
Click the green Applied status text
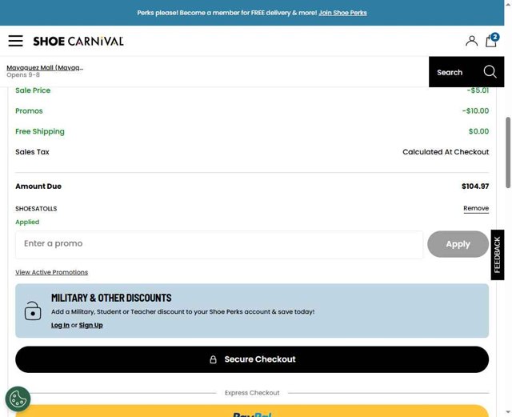(27, 222)
